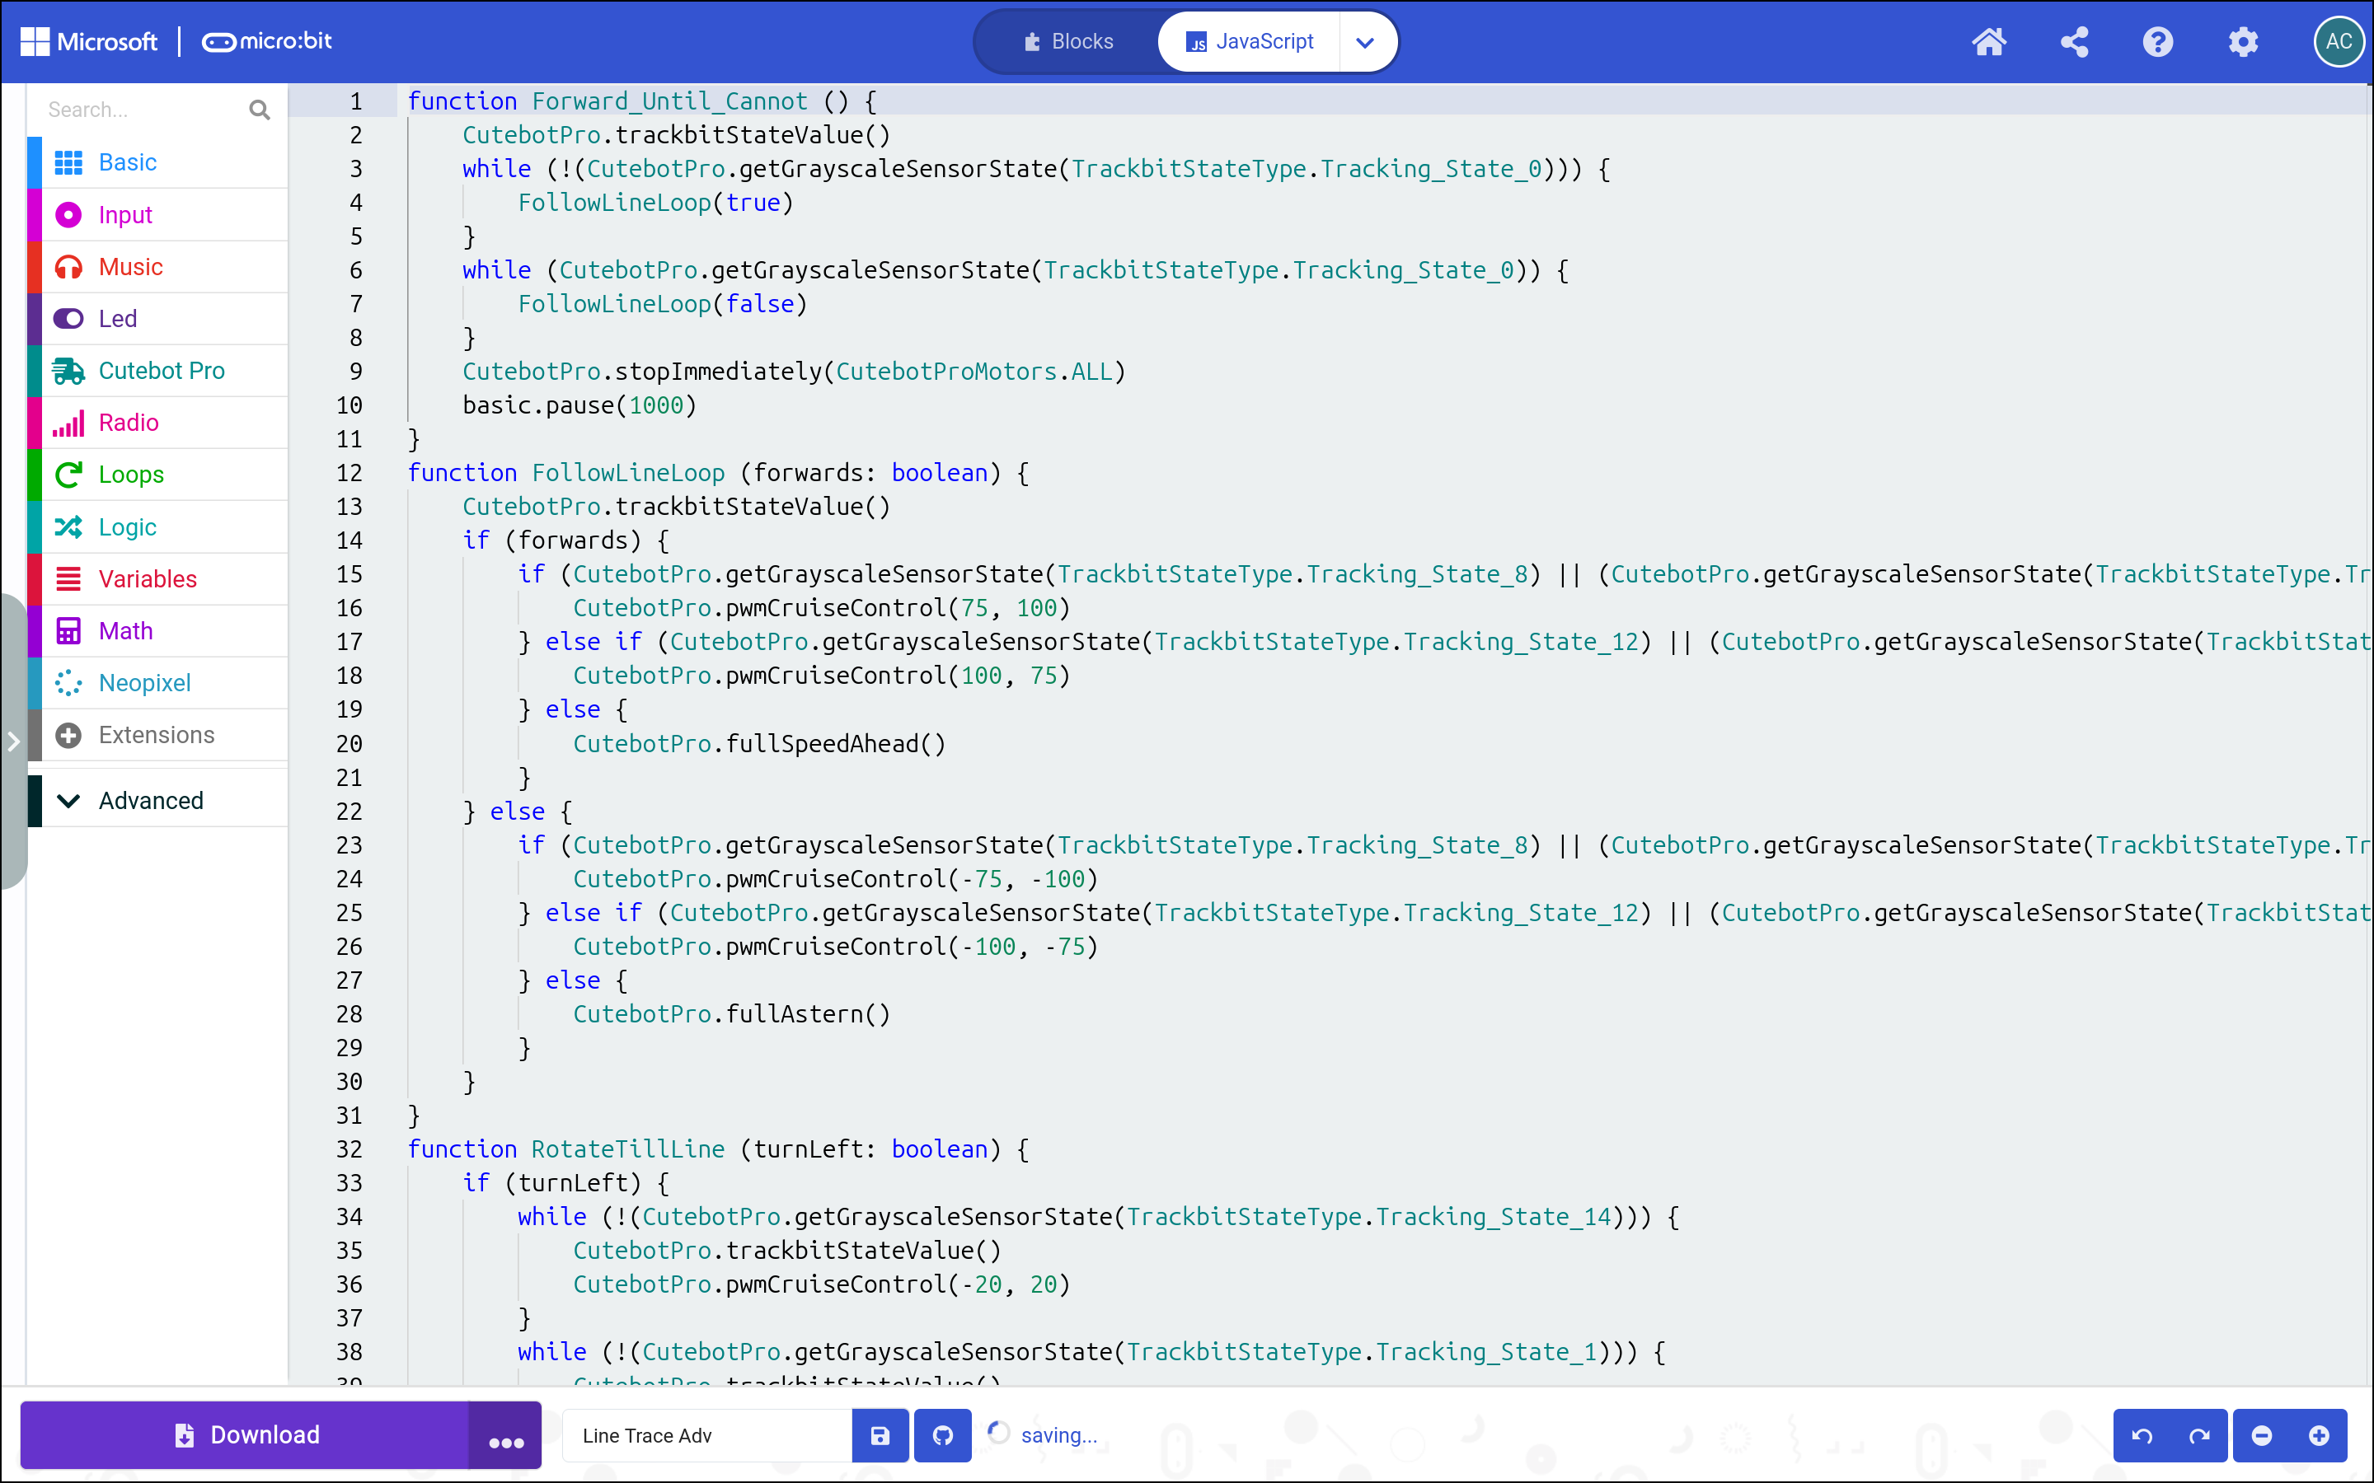The width and height of the screenshot is (2374, 1483).
Task: Open the Basic toolbox category
Action: tap(157, 161)
